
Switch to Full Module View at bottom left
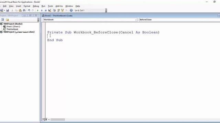click(46, 119)
